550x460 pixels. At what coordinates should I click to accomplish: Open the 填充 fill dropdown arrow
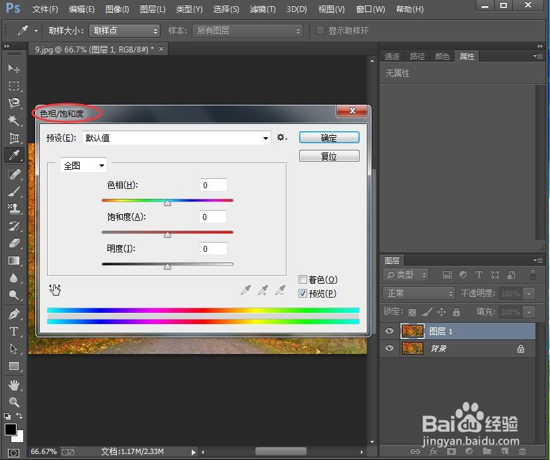(x=529, y=312)
